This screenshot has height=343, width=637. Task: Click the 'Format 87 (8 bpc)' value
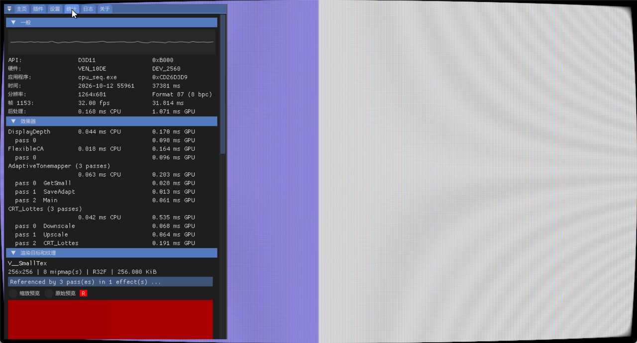tap(182, 94)
